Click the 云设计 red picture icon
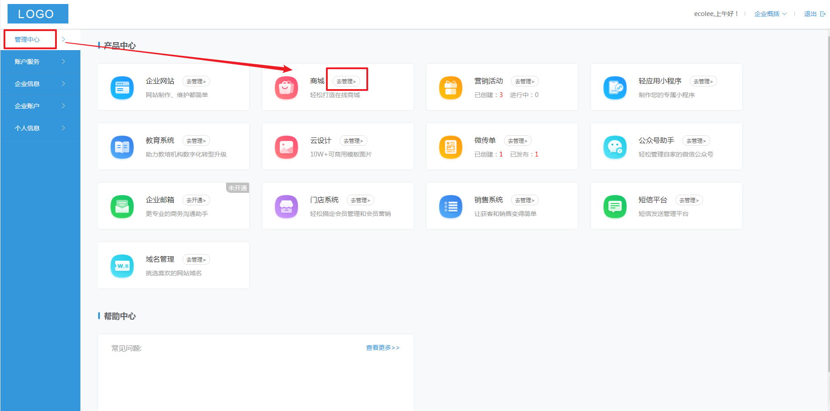The height and width of the screenshot is (411, 830). pos(286,147)
